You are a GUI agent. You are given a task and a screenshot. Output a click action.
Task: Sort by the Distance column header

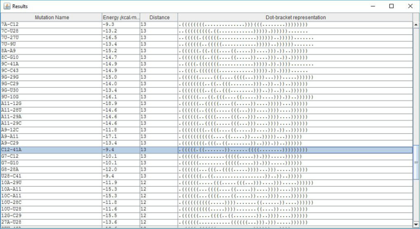click(159, 17)
